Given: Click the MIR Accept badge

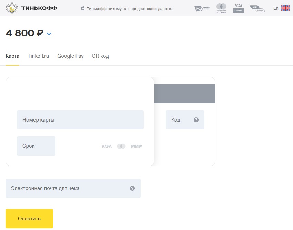Looking at the screenshot, I should point(257,9).
